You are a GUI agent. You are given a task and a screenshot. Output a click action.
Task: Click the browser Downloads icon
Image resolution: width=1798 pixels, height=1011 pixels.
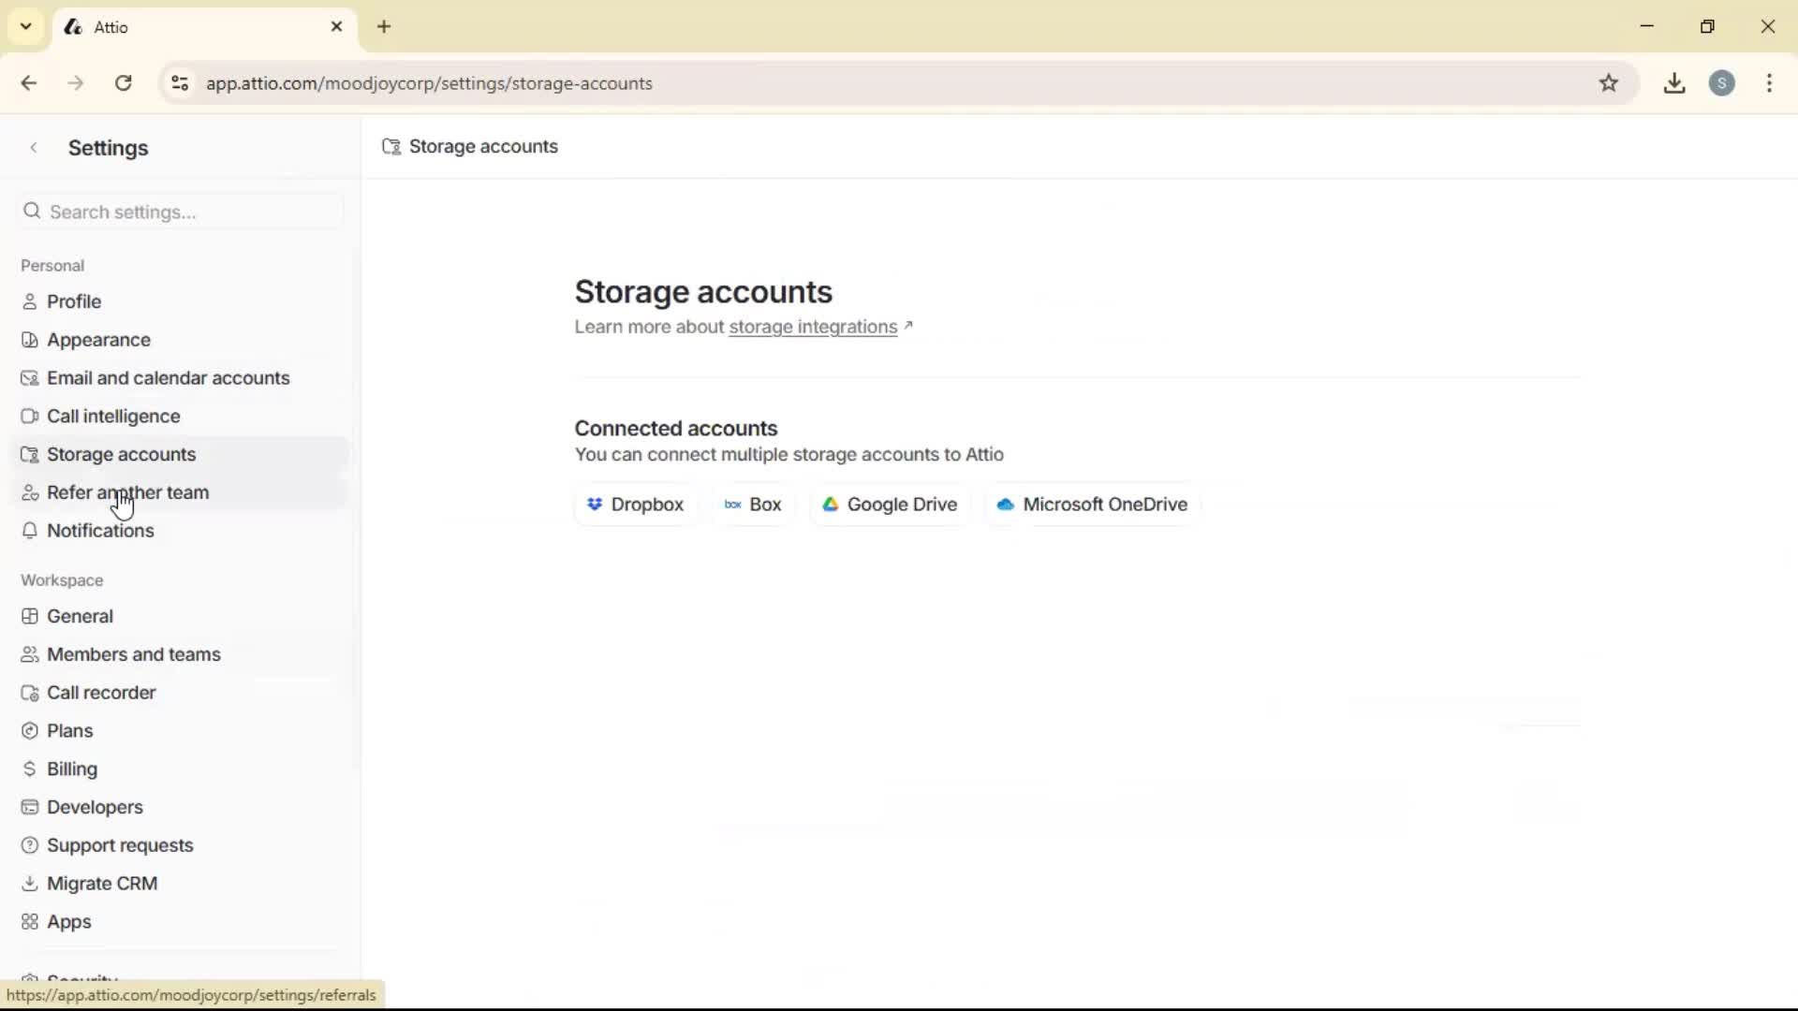pos(1675,83)
